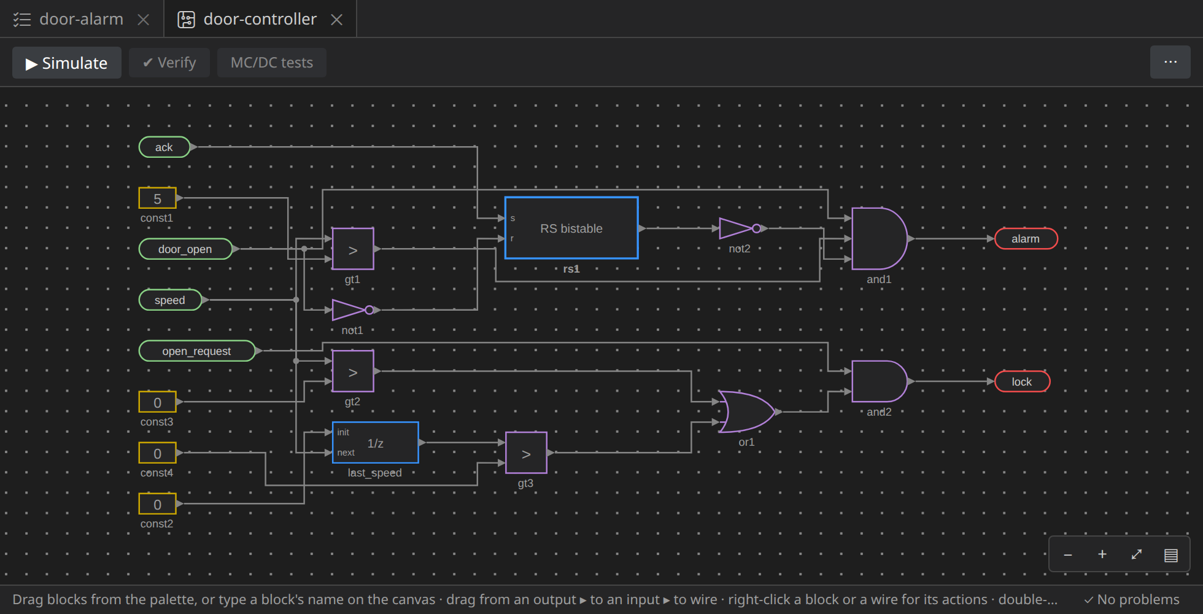The image size is (1203, 614).
Task: Select the gt2 comparator block
Action: [353, 371]
